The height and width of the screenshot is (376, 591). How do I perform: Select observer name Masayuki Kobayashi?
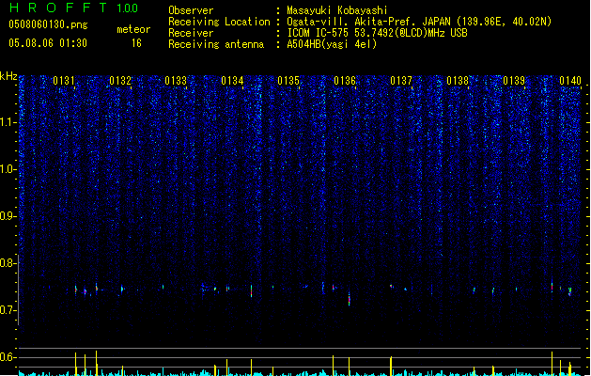point(337,10)
